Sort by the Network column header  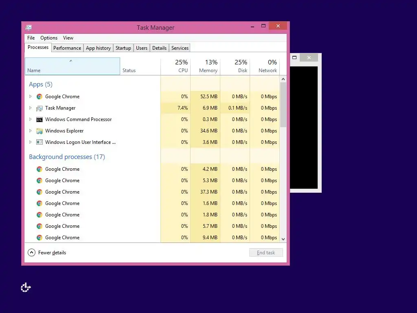[x=265, y=66]
